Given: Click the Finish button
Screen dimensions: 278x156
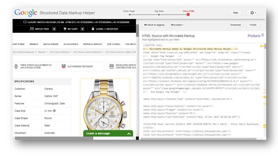Looking at the screenshot, I should (x=253, y=25).
